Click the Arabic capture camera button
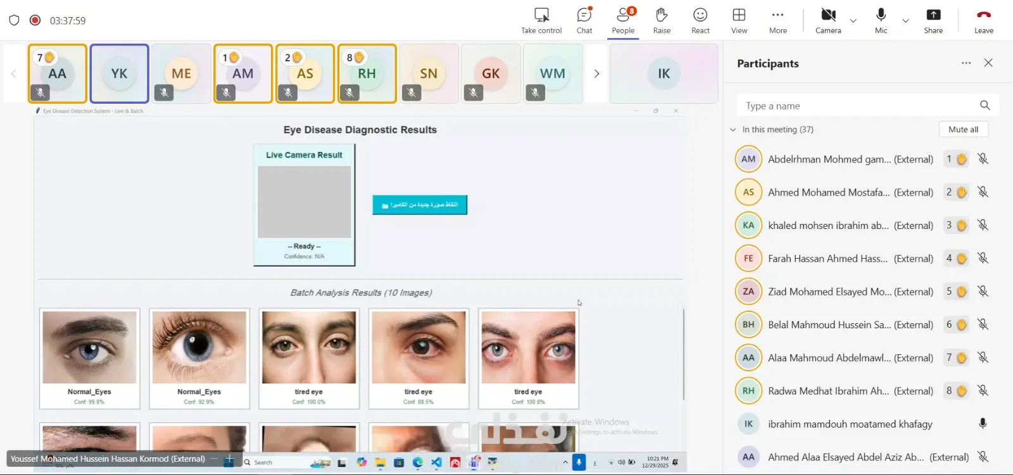 [420, 205]
